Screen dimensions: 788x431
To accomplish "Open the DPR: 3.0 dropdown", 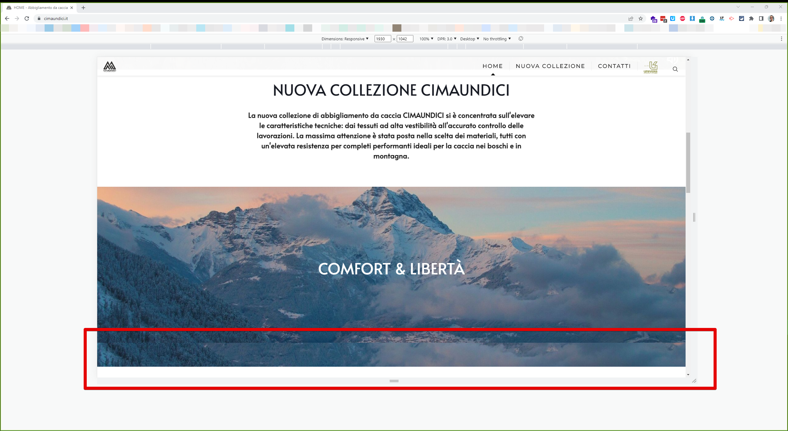I will [447, 39].
